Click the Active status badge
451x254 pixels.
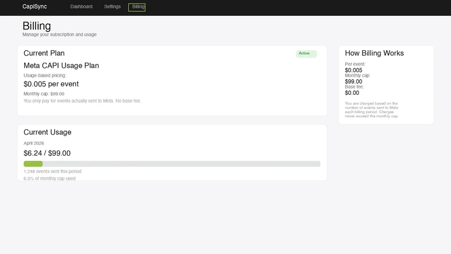click(306, 54)
